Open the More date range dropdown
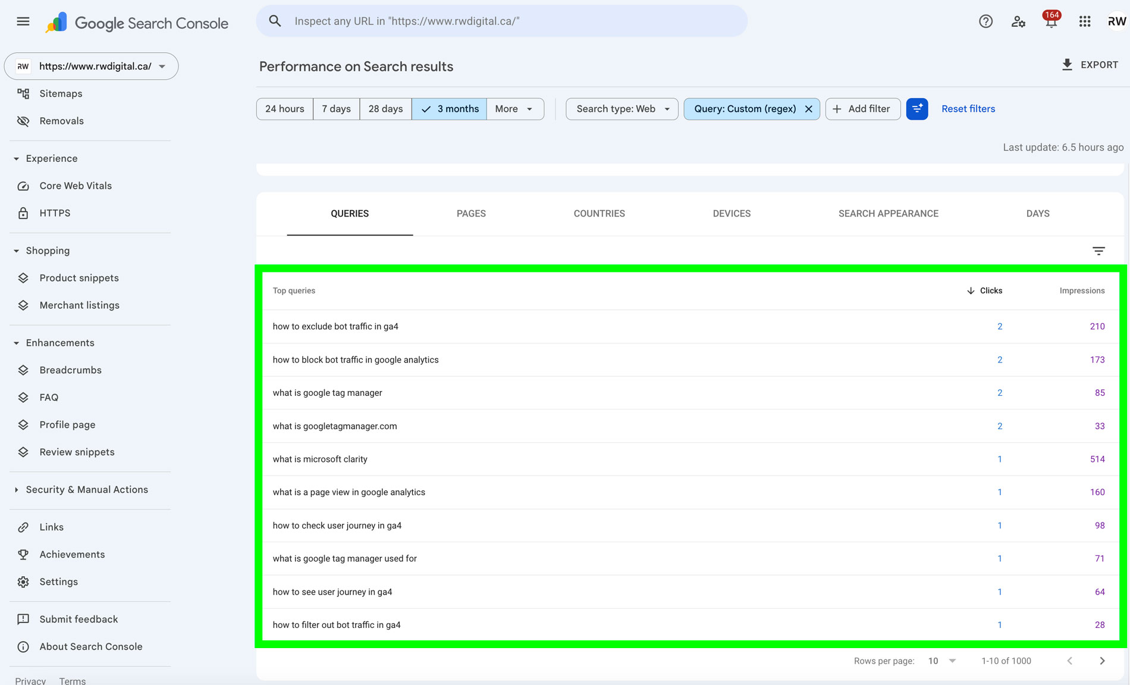 [514, 109]
